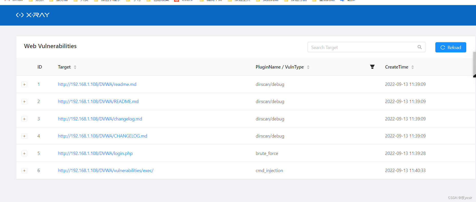Click the CreateTime column header
Screen dimensions: 476x202
click(396, 67)
